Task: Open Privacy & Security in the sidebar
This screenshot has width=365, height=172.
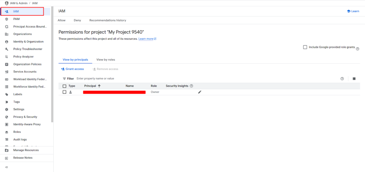Action: coord(25,117)
